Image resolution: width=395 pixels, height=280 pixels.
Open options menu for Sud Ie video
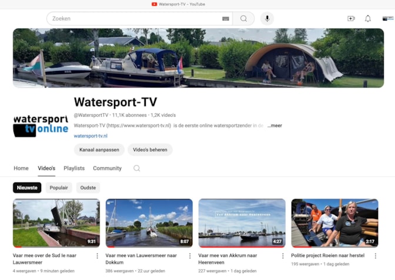[97, 256]
